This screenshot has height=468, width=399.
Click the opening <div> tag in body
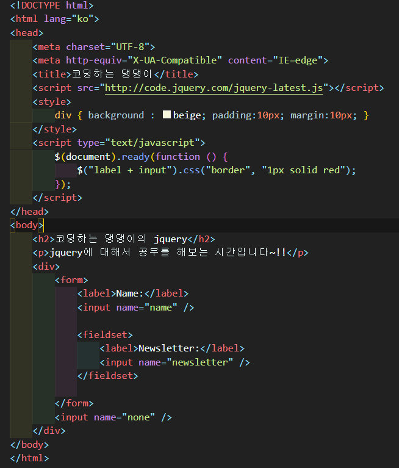46,266
